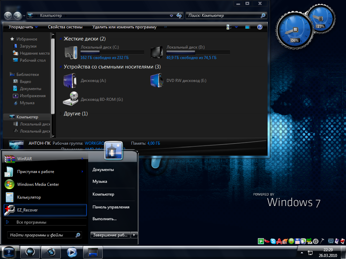Click the hammer dock icon
346x259 pixels.
(322, 241)
